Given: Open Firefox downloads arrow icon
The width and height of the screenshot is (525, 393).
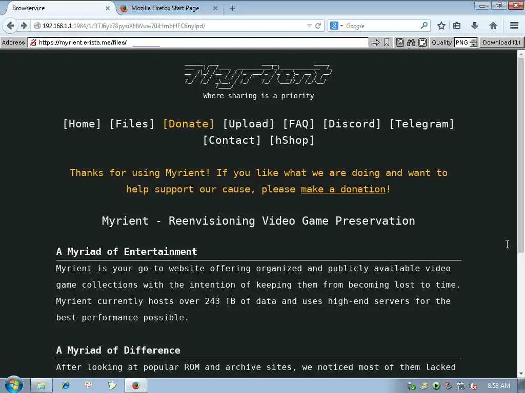Looking at the screenshot, I should point(475,26).
